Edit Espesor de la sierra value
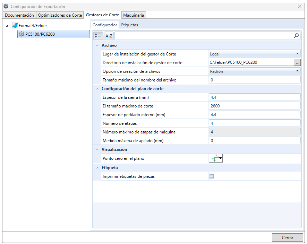Image resolution: width=307 pixels, height=244 pixels. [255, 97]
